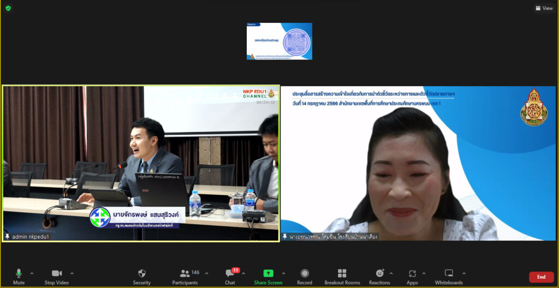Image resolution: width=559 pixels, height=288 pixels.
Task: Open audio options caret next to Mute
Action: point(32,273)
